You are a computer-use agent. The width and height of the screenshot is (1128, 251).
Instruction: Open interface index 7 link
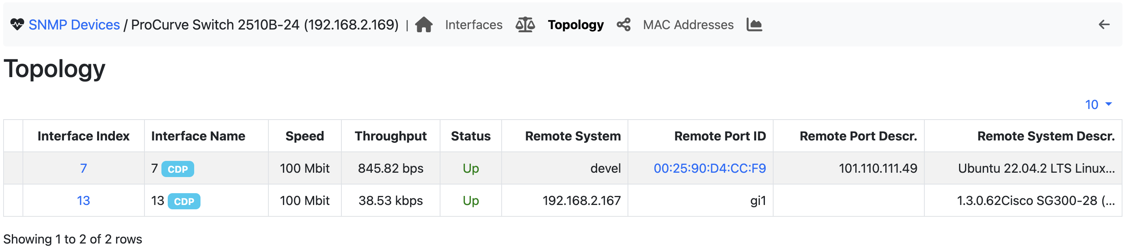(83, 168)
